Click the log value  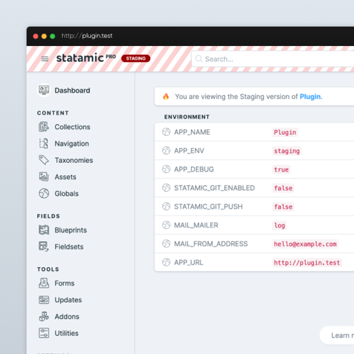pyautogui.click(x=280, y=226)
